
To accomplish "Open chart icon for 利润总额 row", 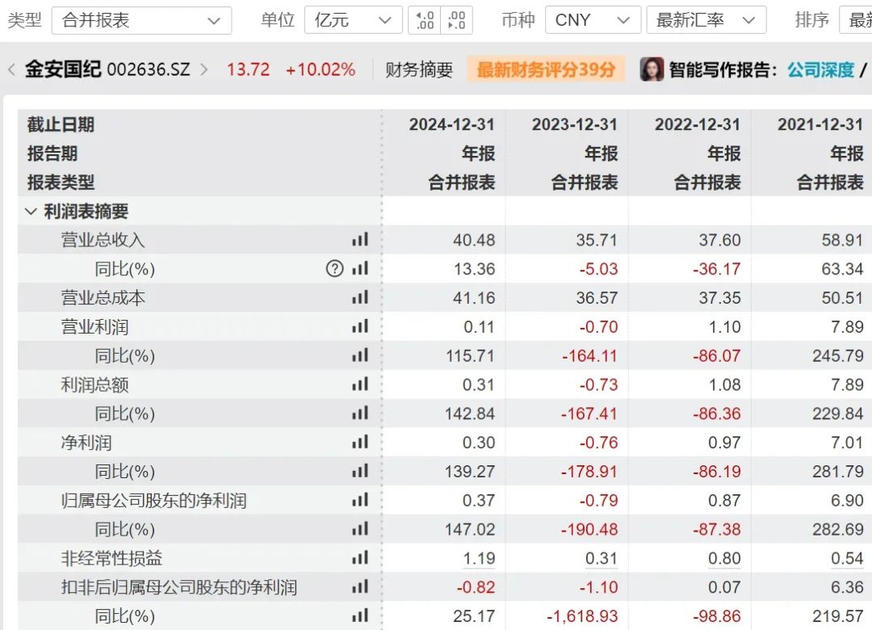I will tap(360, 384).
